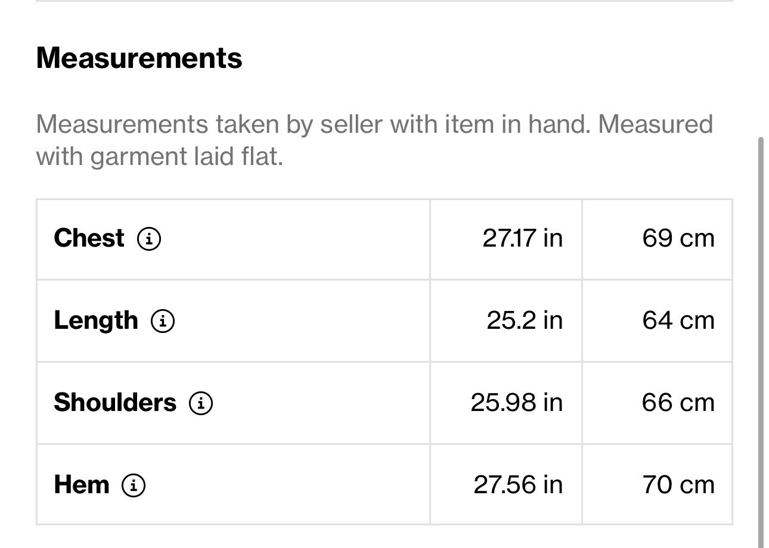
Task: Click the words 'garment laid flat'
Action: click(x=187, y=157)
